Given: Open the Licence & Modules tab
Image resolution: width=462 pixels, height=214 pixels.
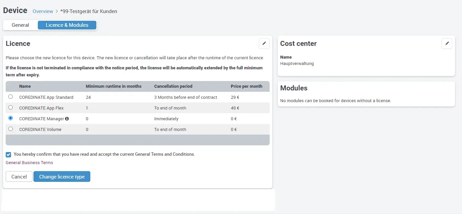Looking at the screenshot, I should [x=67, y=25].
